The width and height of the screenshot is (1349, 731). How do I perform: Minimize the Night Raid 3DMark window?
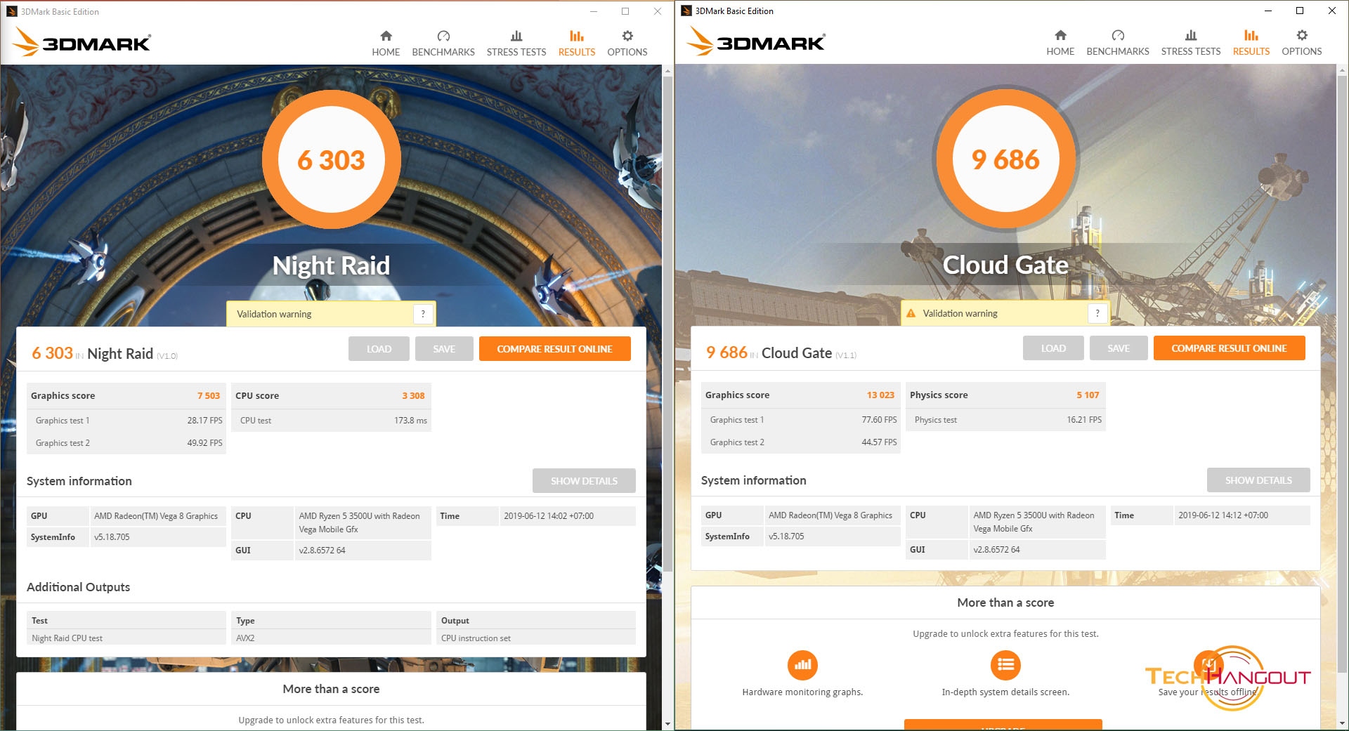tap(594, 11)
